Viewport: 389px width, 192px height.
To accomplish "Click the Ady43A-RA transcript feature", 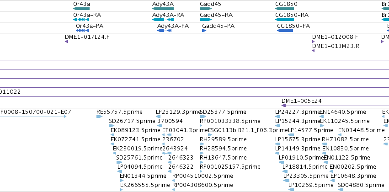I will point(163,20).
